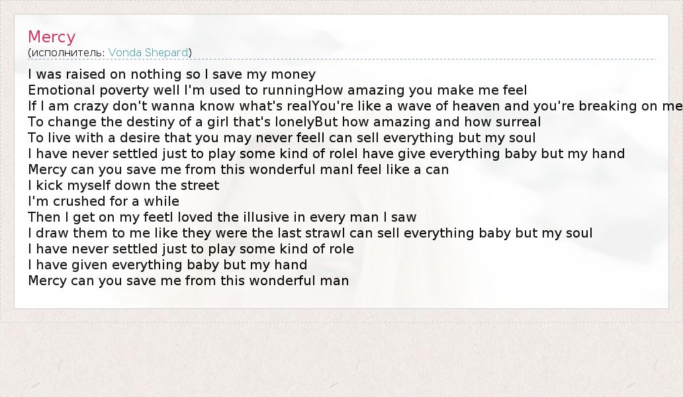Click the Mercy song title
Viewport: 683px width, 397px height.
[52, 36]
